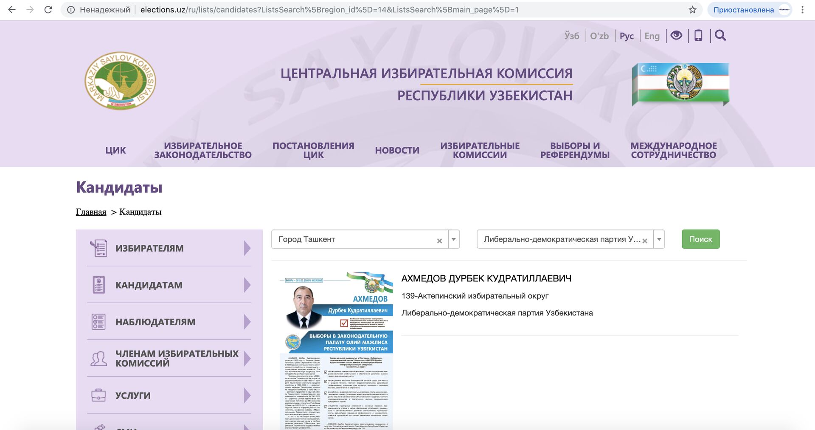Expand the ИЗБИРАТЕЛЯМ sidebar section arrow

[x=247, y=248]
